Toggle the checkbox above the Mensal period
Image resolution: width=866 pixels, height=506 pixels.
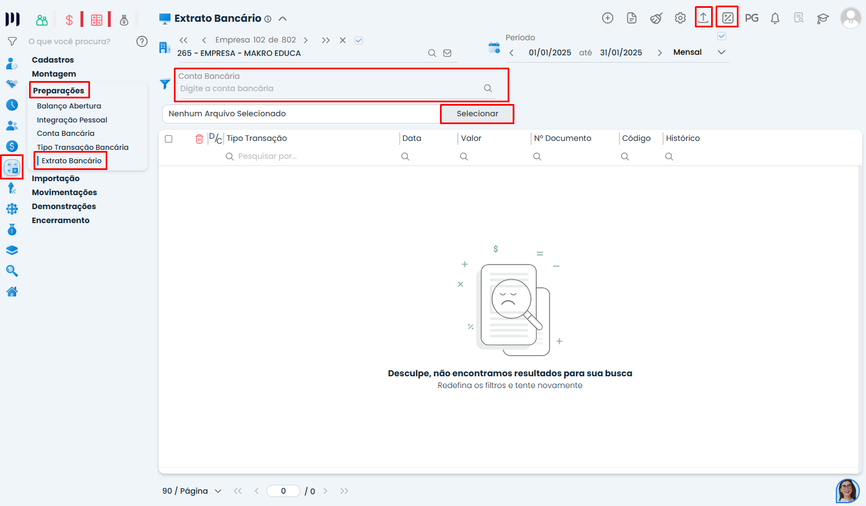(722, 36)
